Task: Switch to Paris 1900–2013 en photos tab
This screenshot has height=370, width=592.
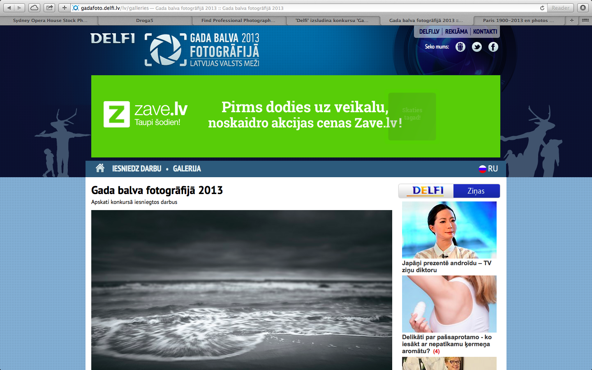Action: tap(518, 20)
